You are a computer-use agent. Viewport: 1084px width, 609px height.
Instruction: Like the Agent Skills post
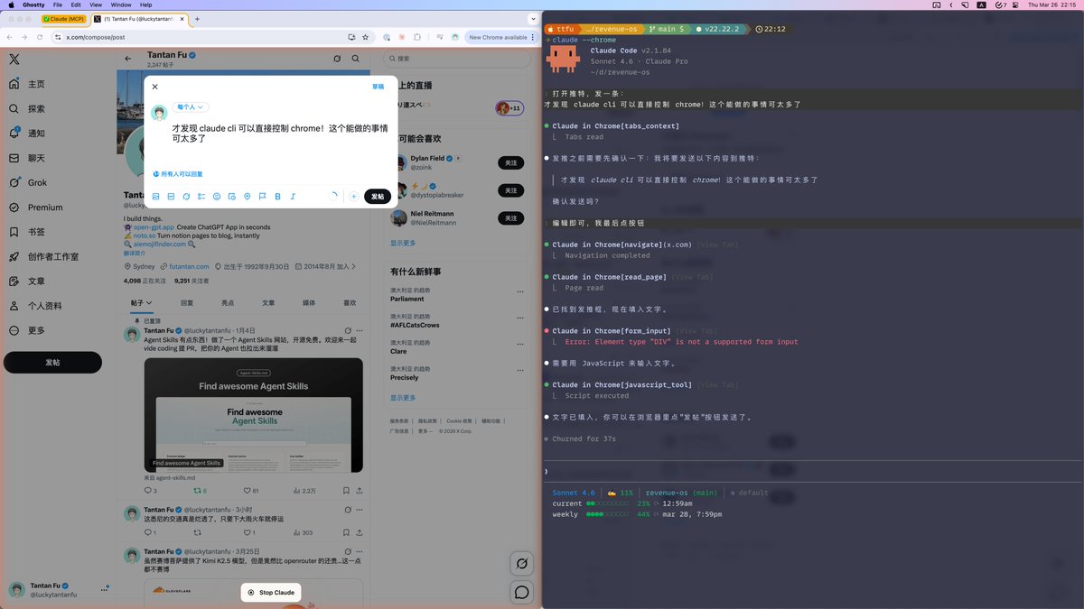point(250,491)
